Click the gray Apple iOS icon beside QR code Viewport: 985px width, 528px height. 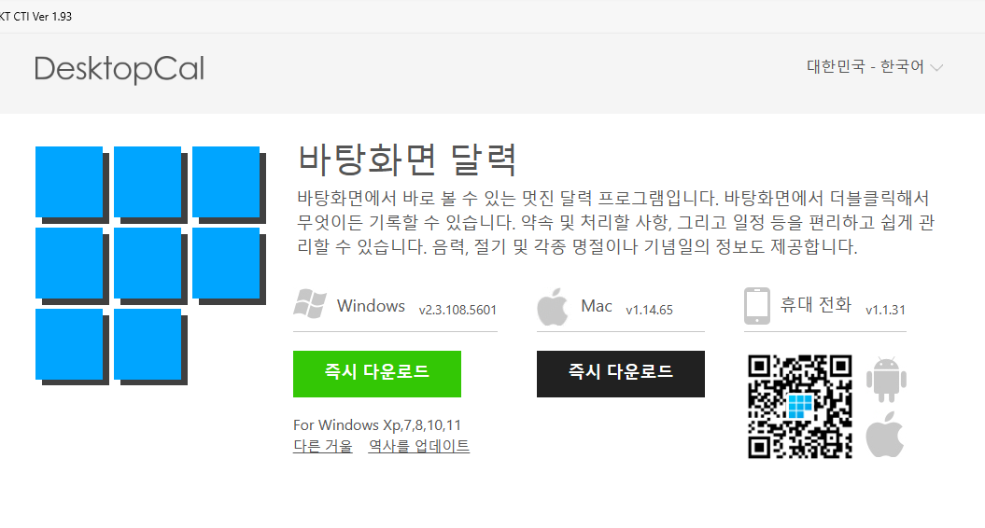point(885,435)
